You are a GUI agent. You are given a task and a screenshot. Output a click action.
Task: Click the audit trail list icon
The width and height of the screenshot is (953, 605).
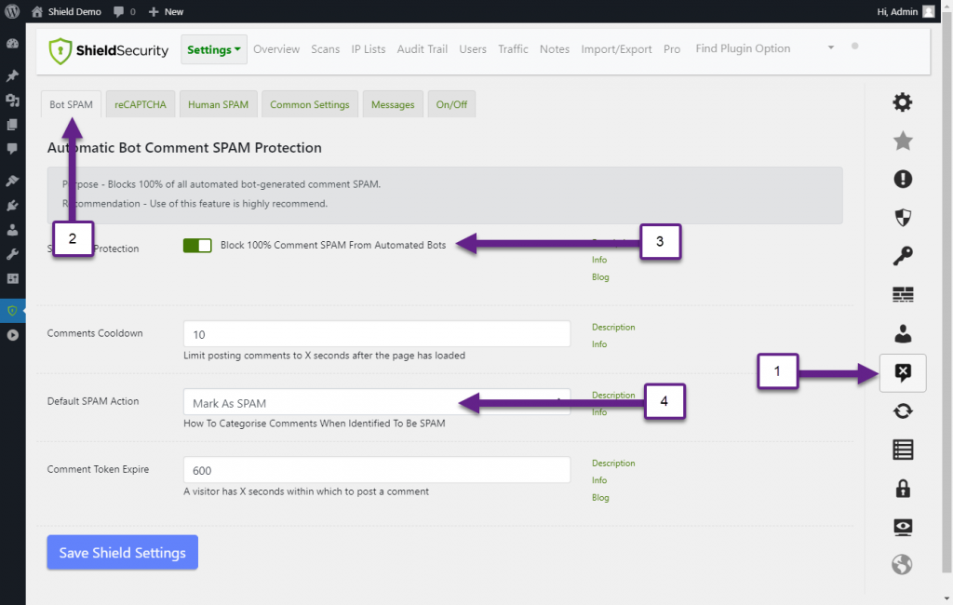(902, 450)
